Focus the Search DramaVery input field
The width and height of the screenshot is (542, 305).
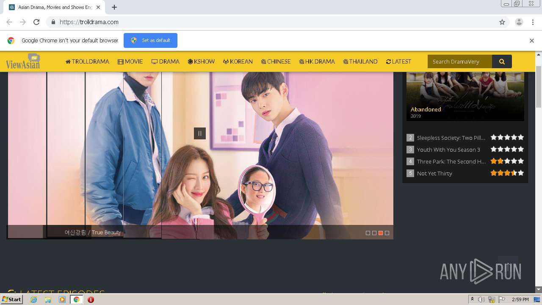click(460, 61)
